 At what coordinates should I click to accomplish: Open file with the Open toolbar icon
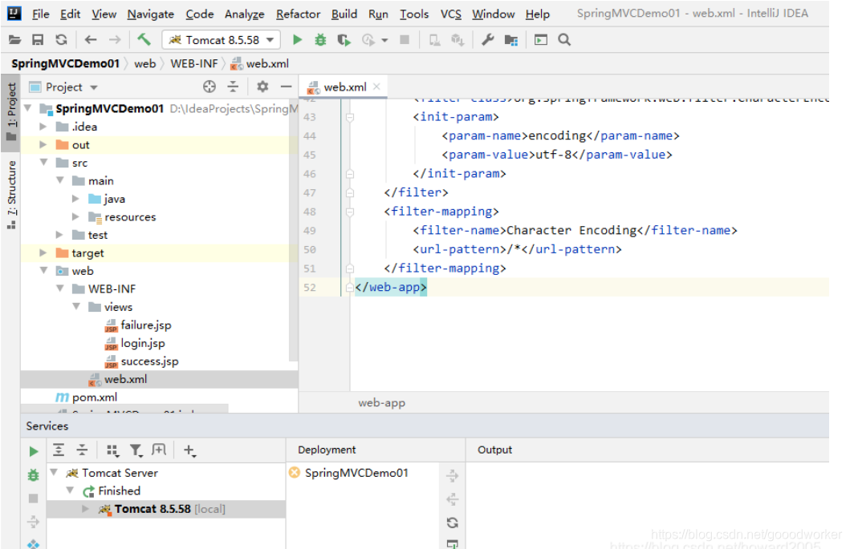(14, 39)
